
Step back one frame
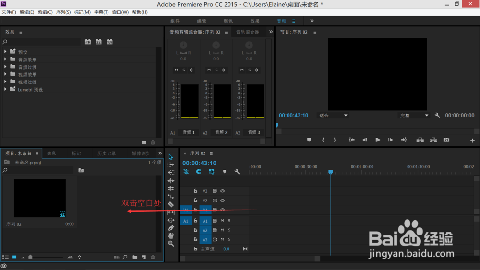point(365,140)
